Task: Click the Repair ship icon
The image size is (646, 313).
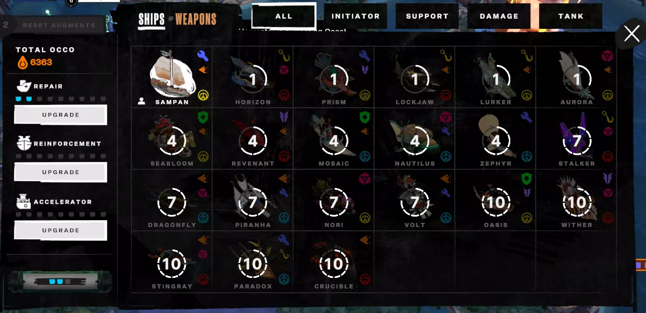Action: [x=24, y=86]
